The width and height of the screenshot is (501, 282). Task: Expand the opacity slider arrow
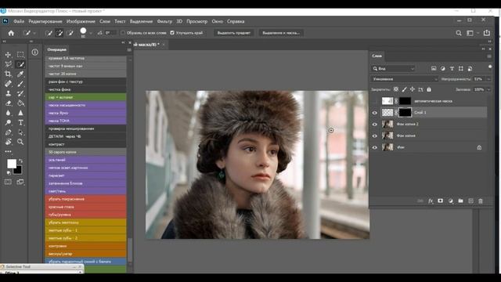click(x=488, y=79)
